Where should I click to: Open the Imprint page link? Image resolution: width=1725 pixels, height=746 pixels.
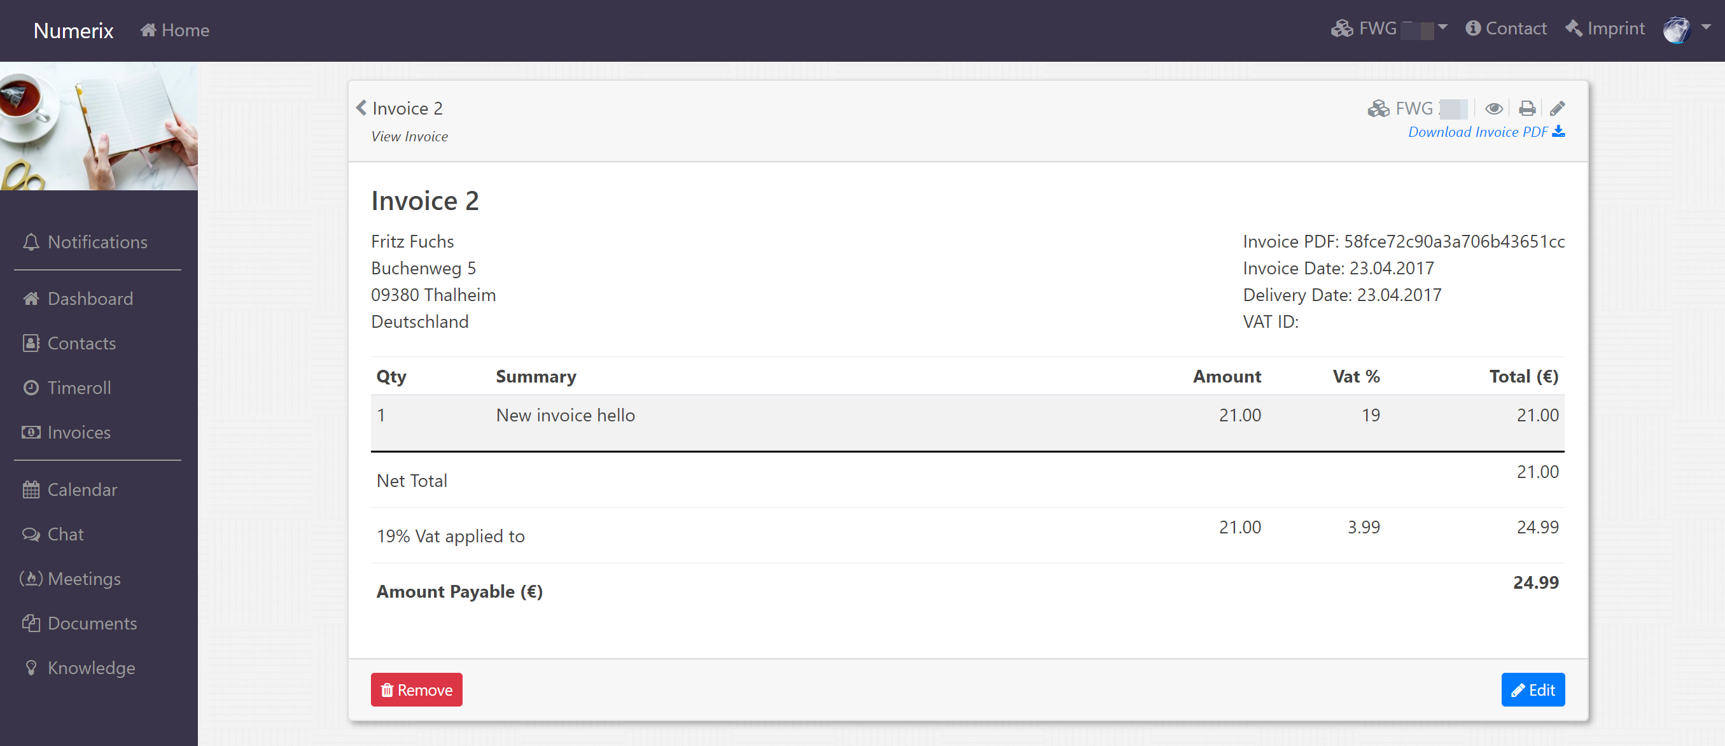click(x=1605, y=29)
